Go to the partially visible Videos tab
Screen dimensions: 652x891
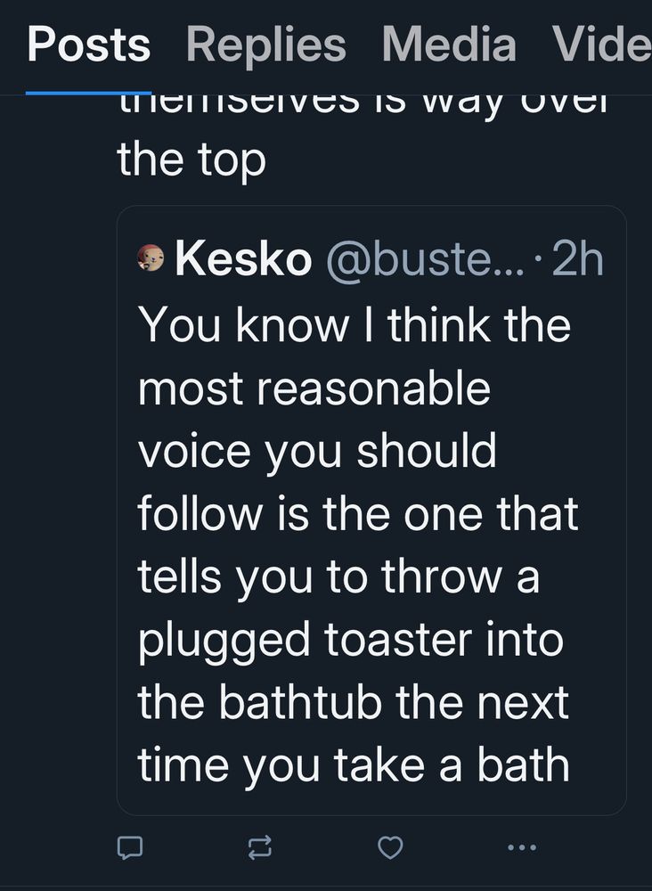[x=601, y=45]
